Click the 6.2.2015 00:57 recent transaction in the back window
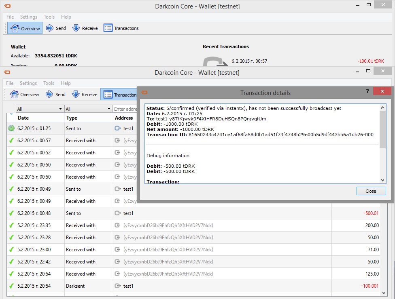395x299 pixels. click(249, 61)
